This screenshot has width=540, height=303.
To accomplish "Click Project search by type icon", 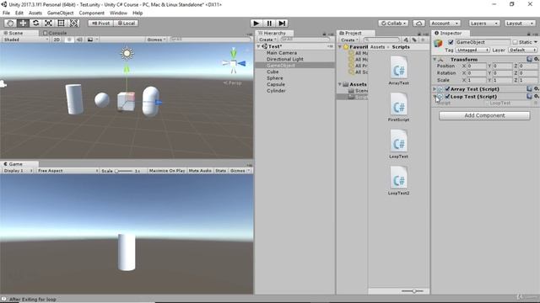I will tap(406, 40).
